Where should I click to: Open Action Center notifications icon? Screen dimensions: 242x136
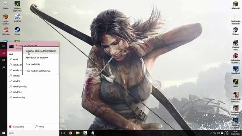pos(222,133)
